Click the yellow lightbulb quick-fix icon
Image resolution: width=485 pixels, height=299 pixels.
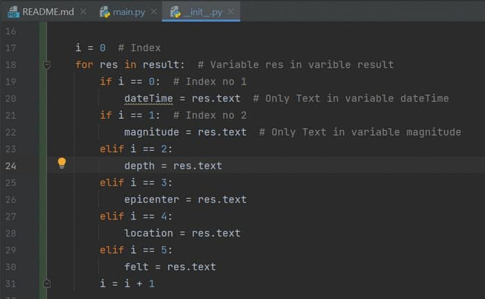[x=62, y=163]
